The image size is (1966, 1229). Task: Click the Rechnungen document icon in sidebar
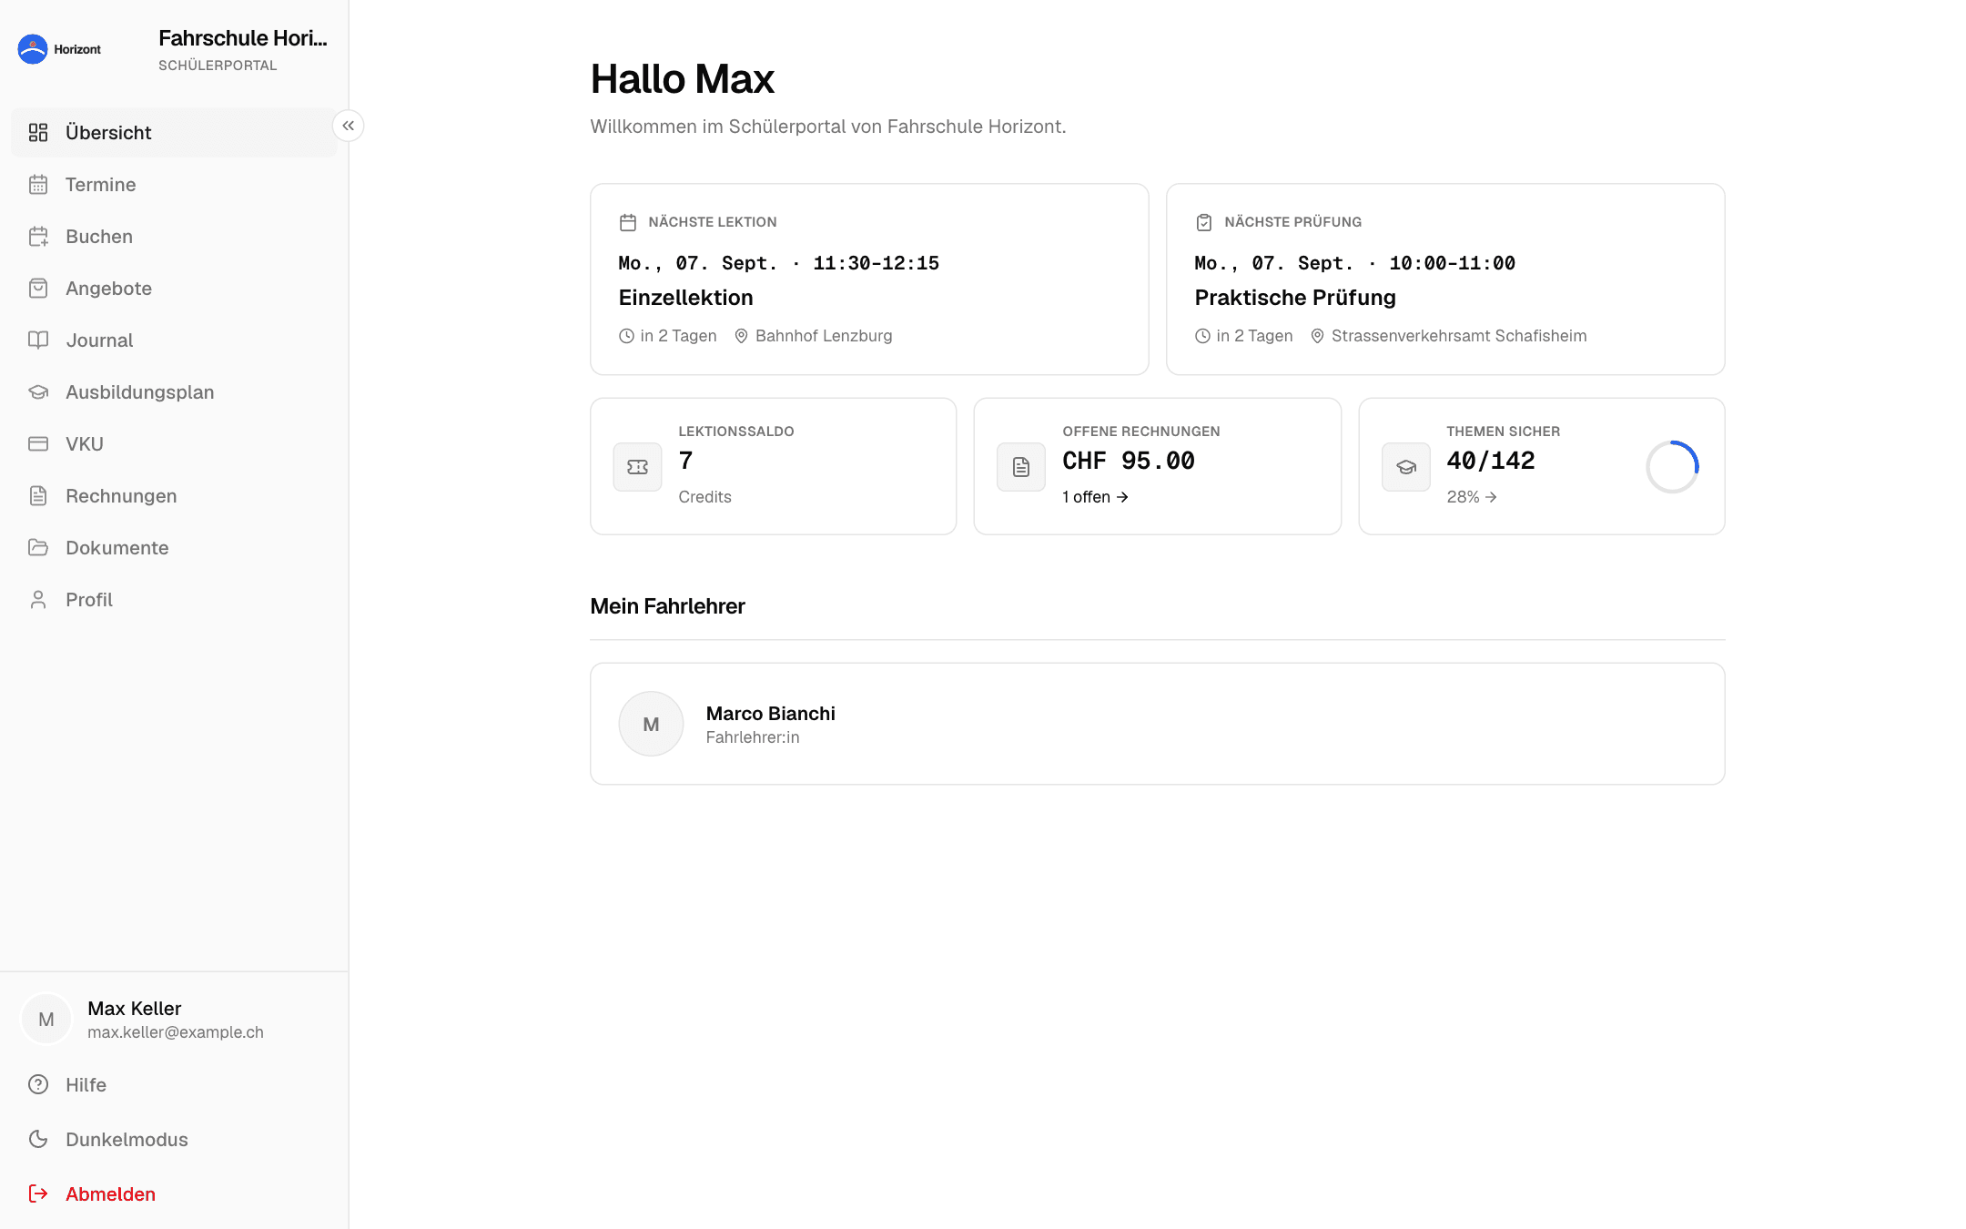[x=38, y=496]
